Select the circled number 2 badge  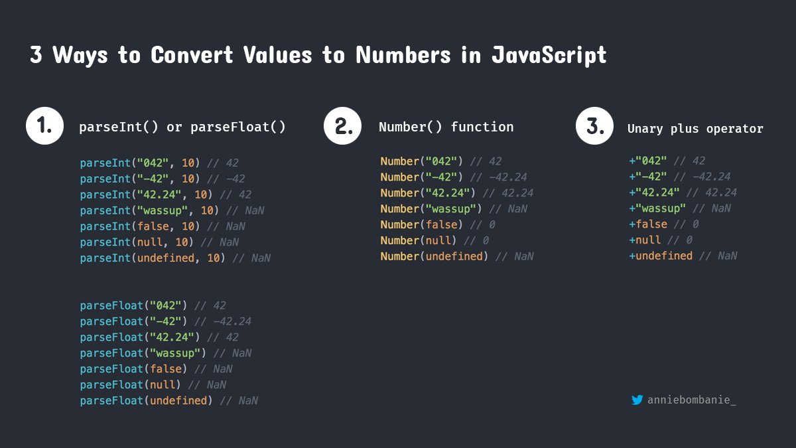click(342, 125)
